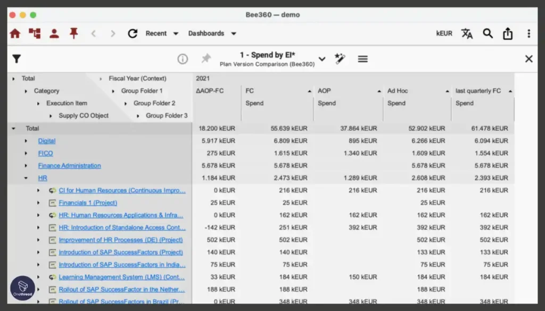Screen dimensions: 545x311
Task: Reload the view with refresh icon
Action: pyautogui.click(x=133, y=33)
